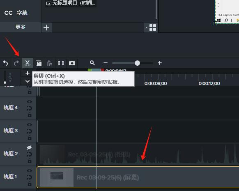
Task: Toggle eye visibility for 轨道 4
Action: (30, 102)
